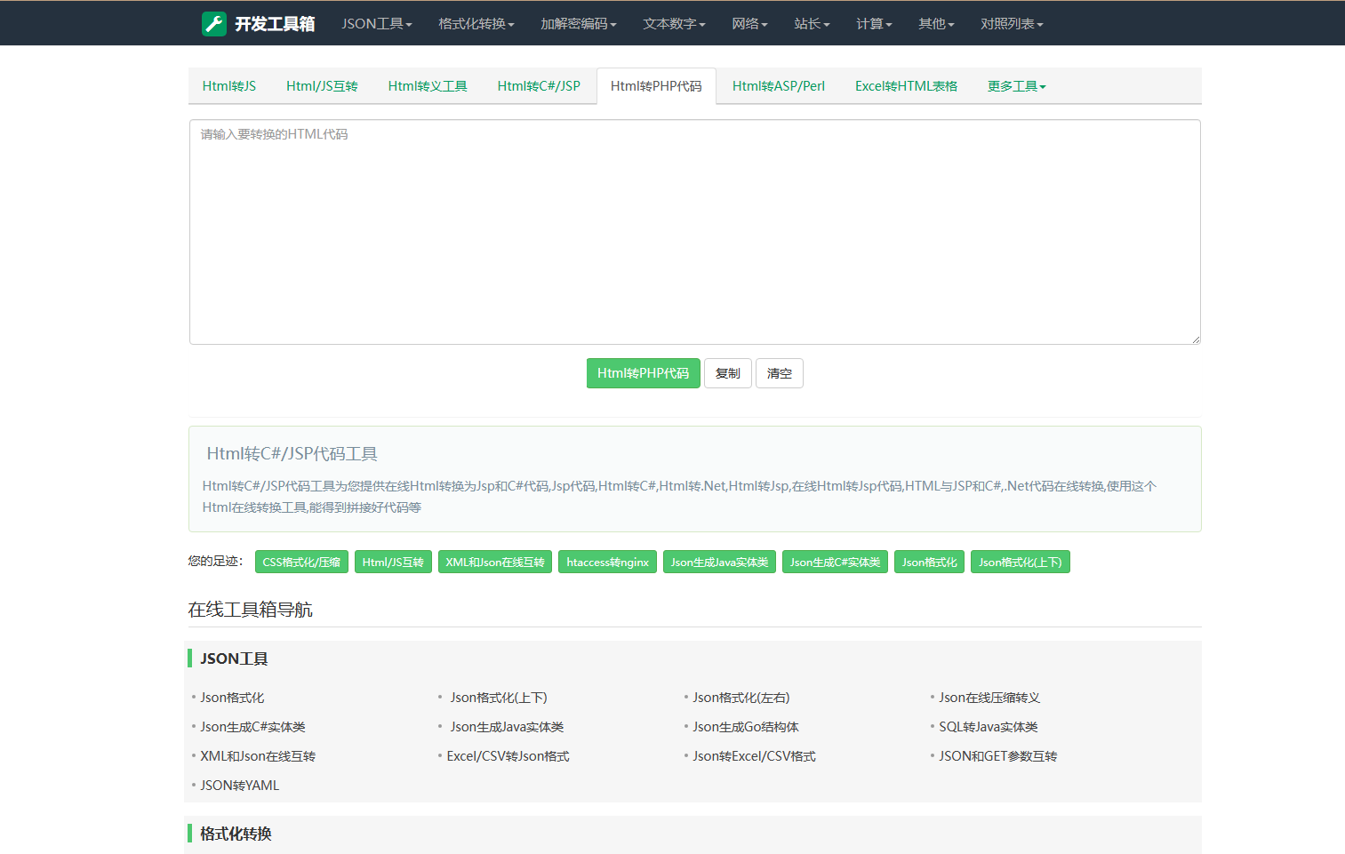The width and height of the screenshot is (1345, 854).
Task: Open Json生成Java实体类 link in JSON工具 list
Action: (x=507, y=727)
